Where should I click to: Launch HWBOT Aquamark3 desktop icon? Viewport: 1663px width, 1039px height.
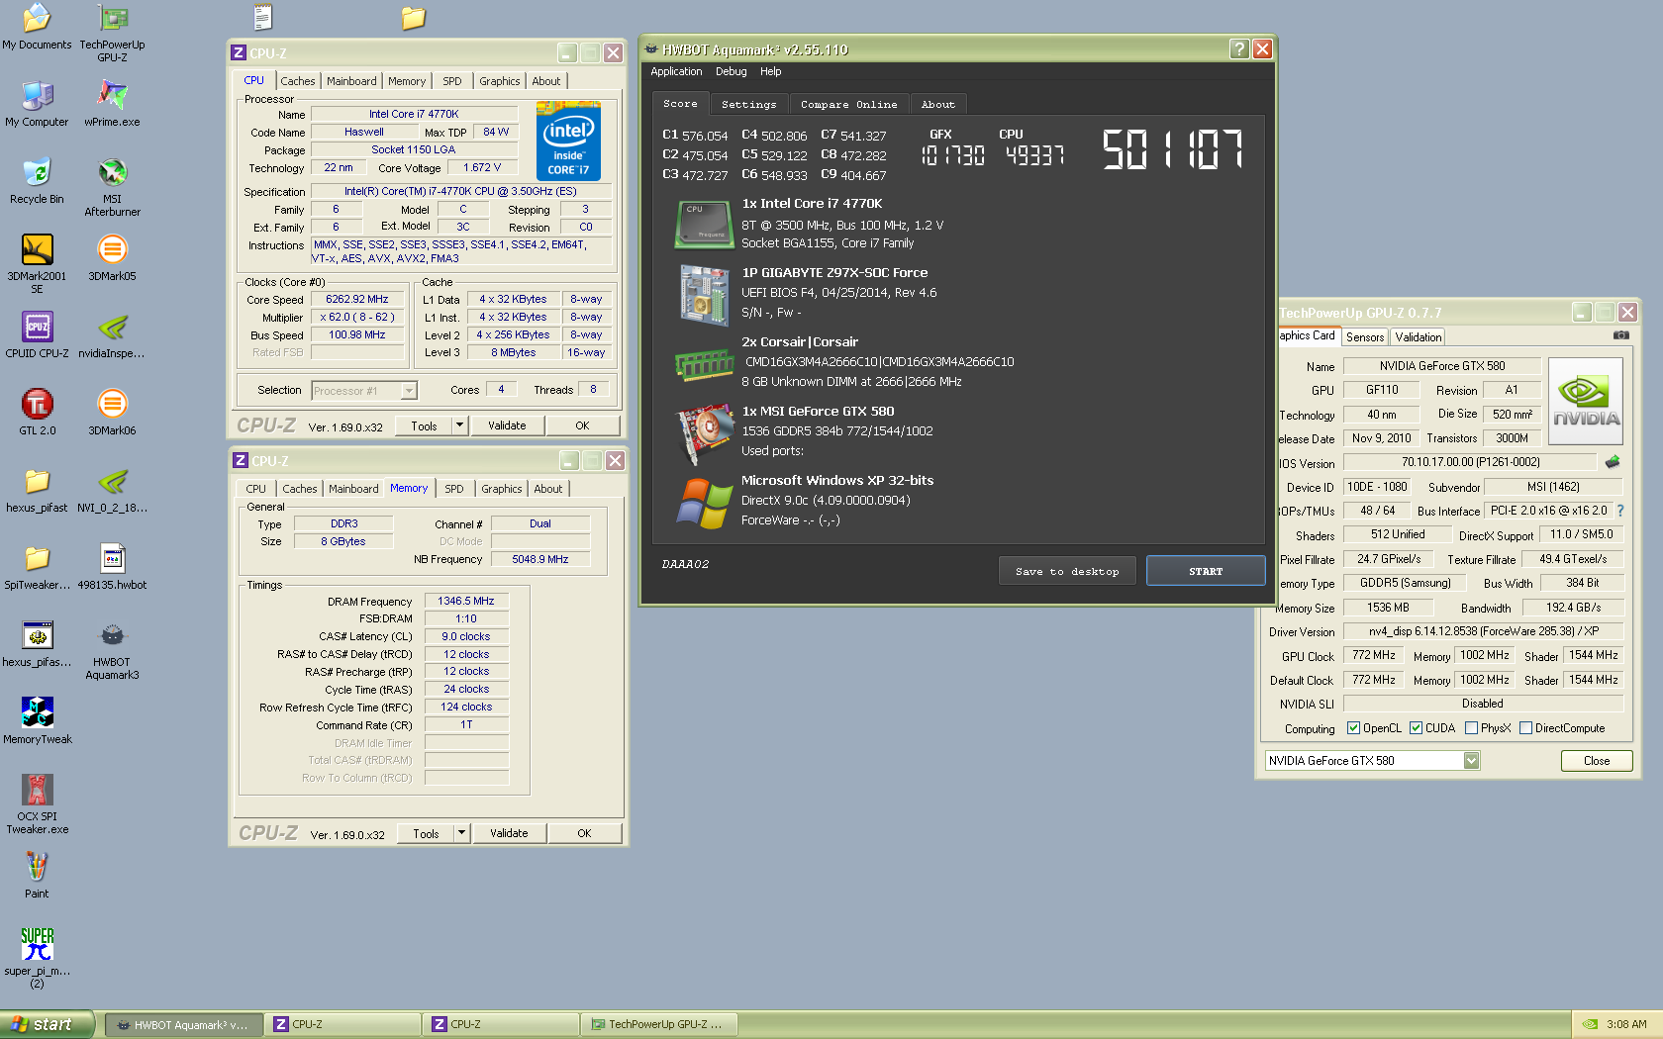112,651
